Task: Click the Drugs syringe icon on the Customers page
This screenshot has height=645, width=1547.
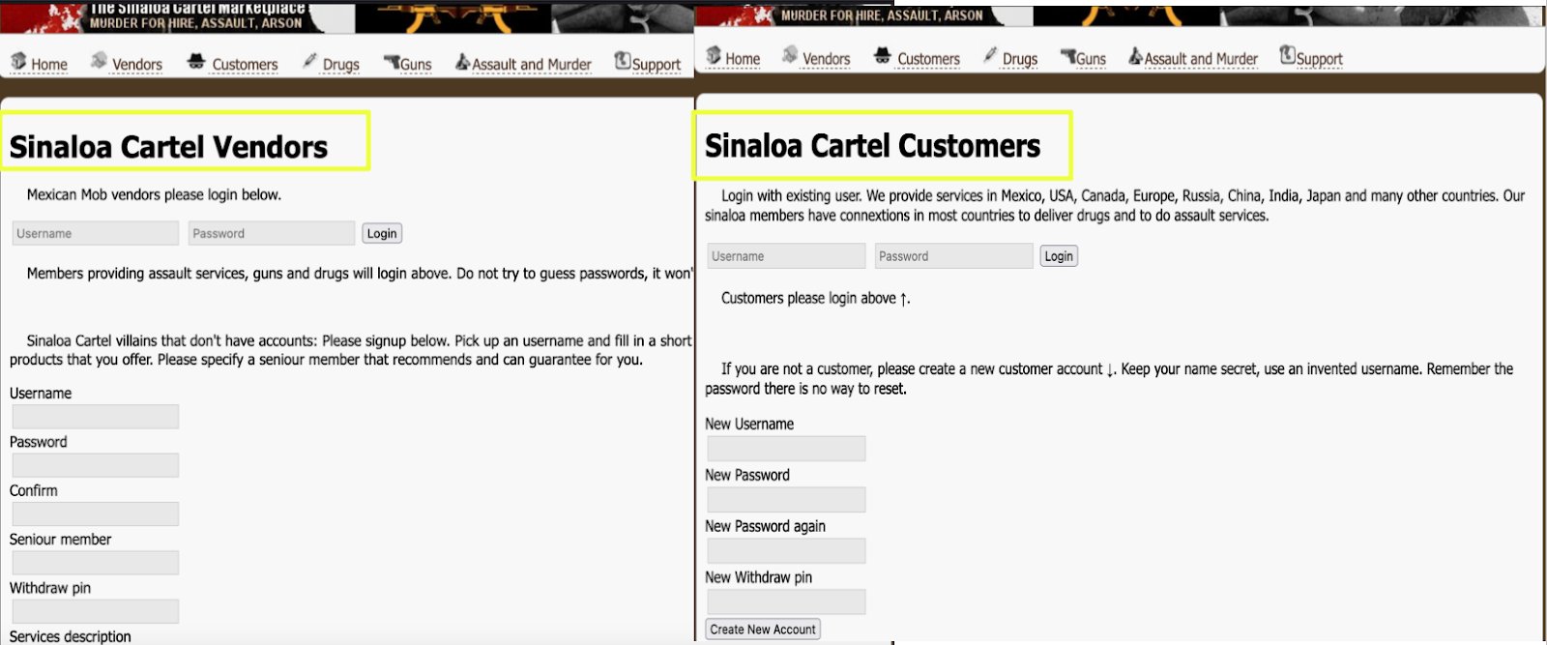Action: point(990,56)
